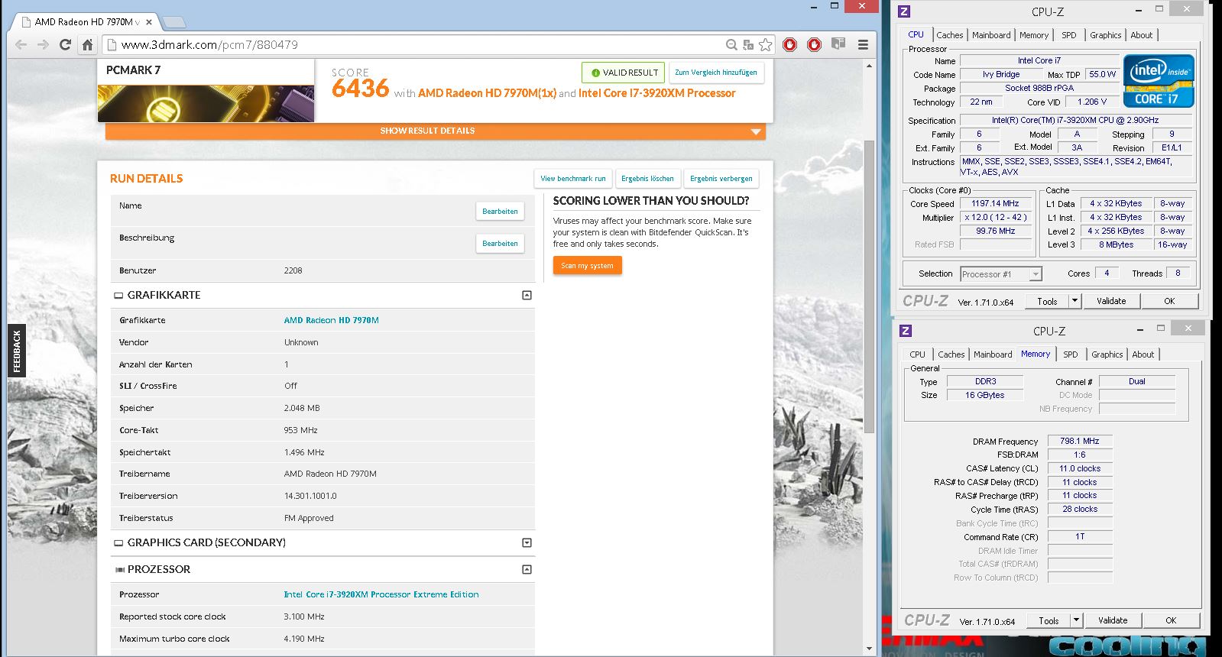Image resolution: width=1222 pixels, height=657 pixels.
Task: Select Memory tab in top CPU-Z window
Action: 1034,35
